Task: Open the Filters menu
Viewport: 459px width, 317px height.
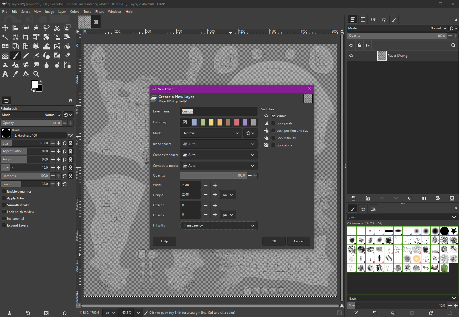Action: [x=99, y=12]
